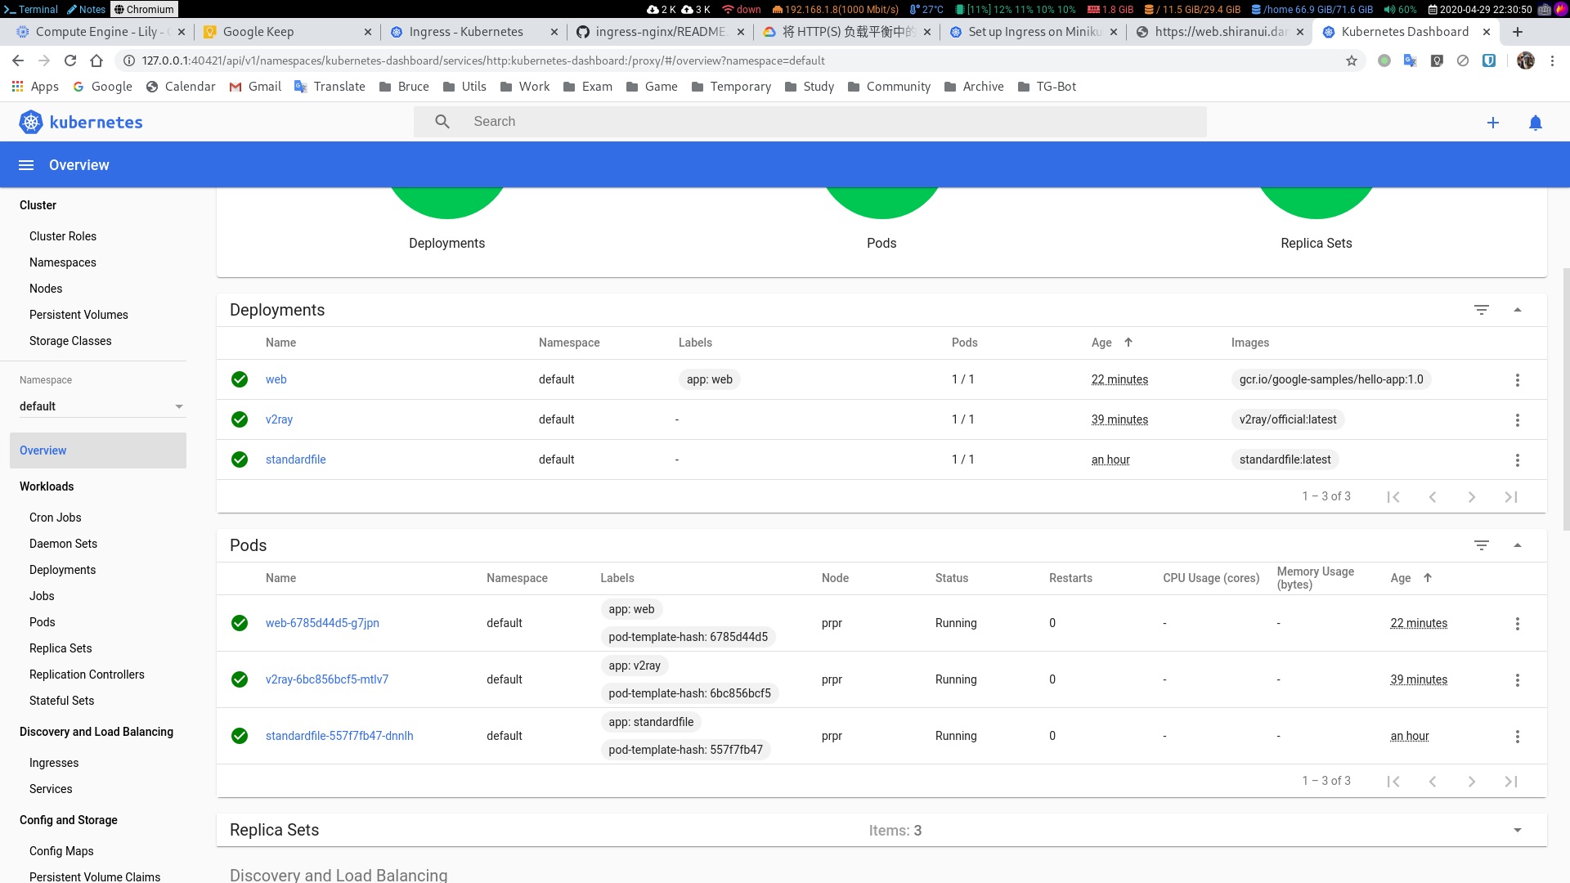Open the notifications bell
This screenshot has height=883, width=1570.
click(x=1535, y=123)
